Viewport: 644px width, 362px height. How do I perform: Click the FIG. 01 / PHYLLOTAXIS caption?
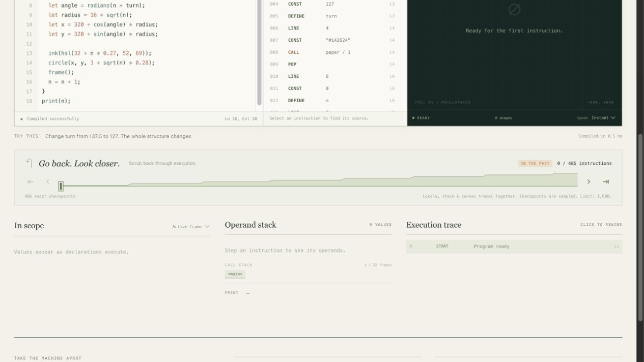(x=442, y=103)
